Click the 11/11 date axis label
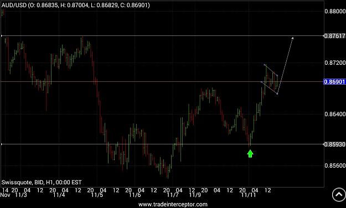 coord(249,195)
